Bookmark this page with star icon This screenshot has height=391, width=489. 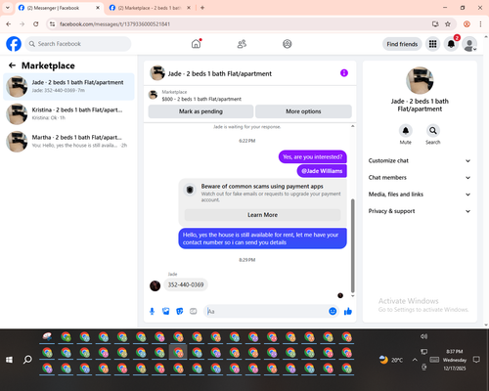448,24
